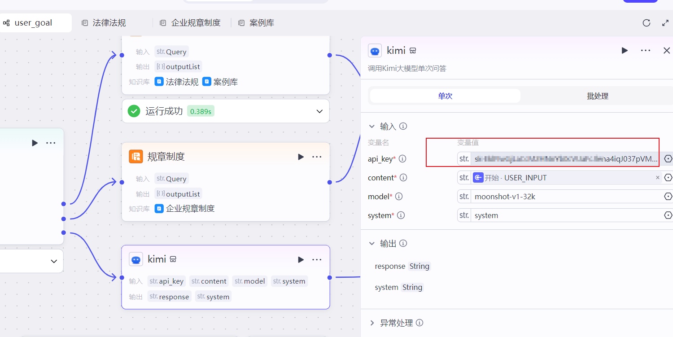This screenshot has height=337, width=673.
Task: Open the 法律法规 knowledge tab
Action: click(104, 23)
